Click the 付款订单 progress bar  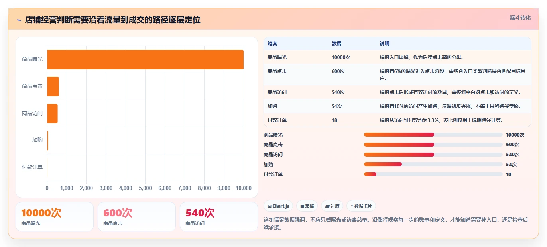pos(433,174)
